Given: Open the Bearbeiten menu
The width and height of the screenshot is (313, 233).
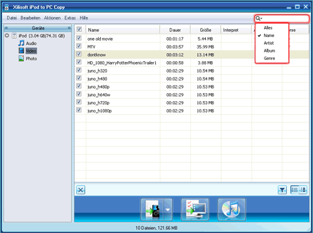Looking at the screenshot, I should (30, 18).
